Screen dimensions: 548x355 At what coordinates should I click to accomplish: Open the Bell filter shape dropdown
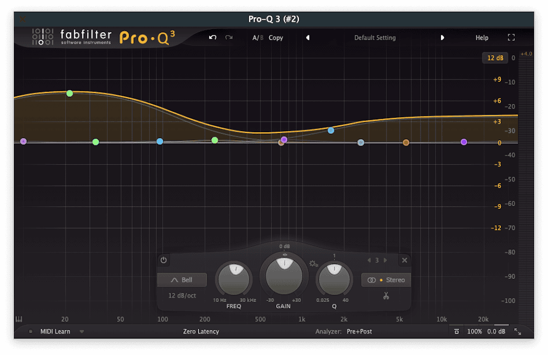pyautogui.click(x=182, y=279)
